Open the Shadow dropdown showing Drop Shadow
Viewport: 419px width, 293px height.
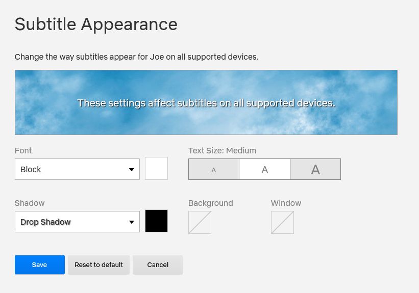click(71, 222)
